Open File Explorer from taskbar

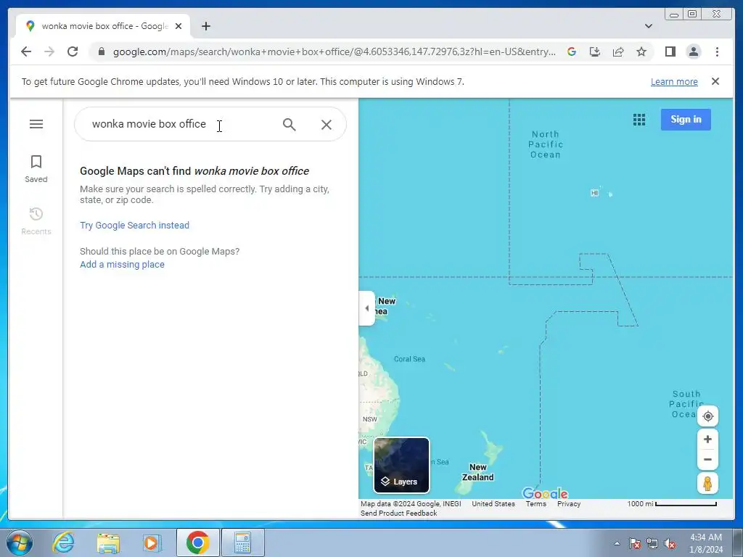[108, 542]
